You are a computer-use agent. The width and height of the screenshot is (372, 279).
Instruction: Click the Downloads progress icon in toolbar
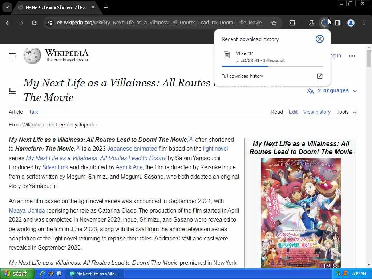pos(324,23)
